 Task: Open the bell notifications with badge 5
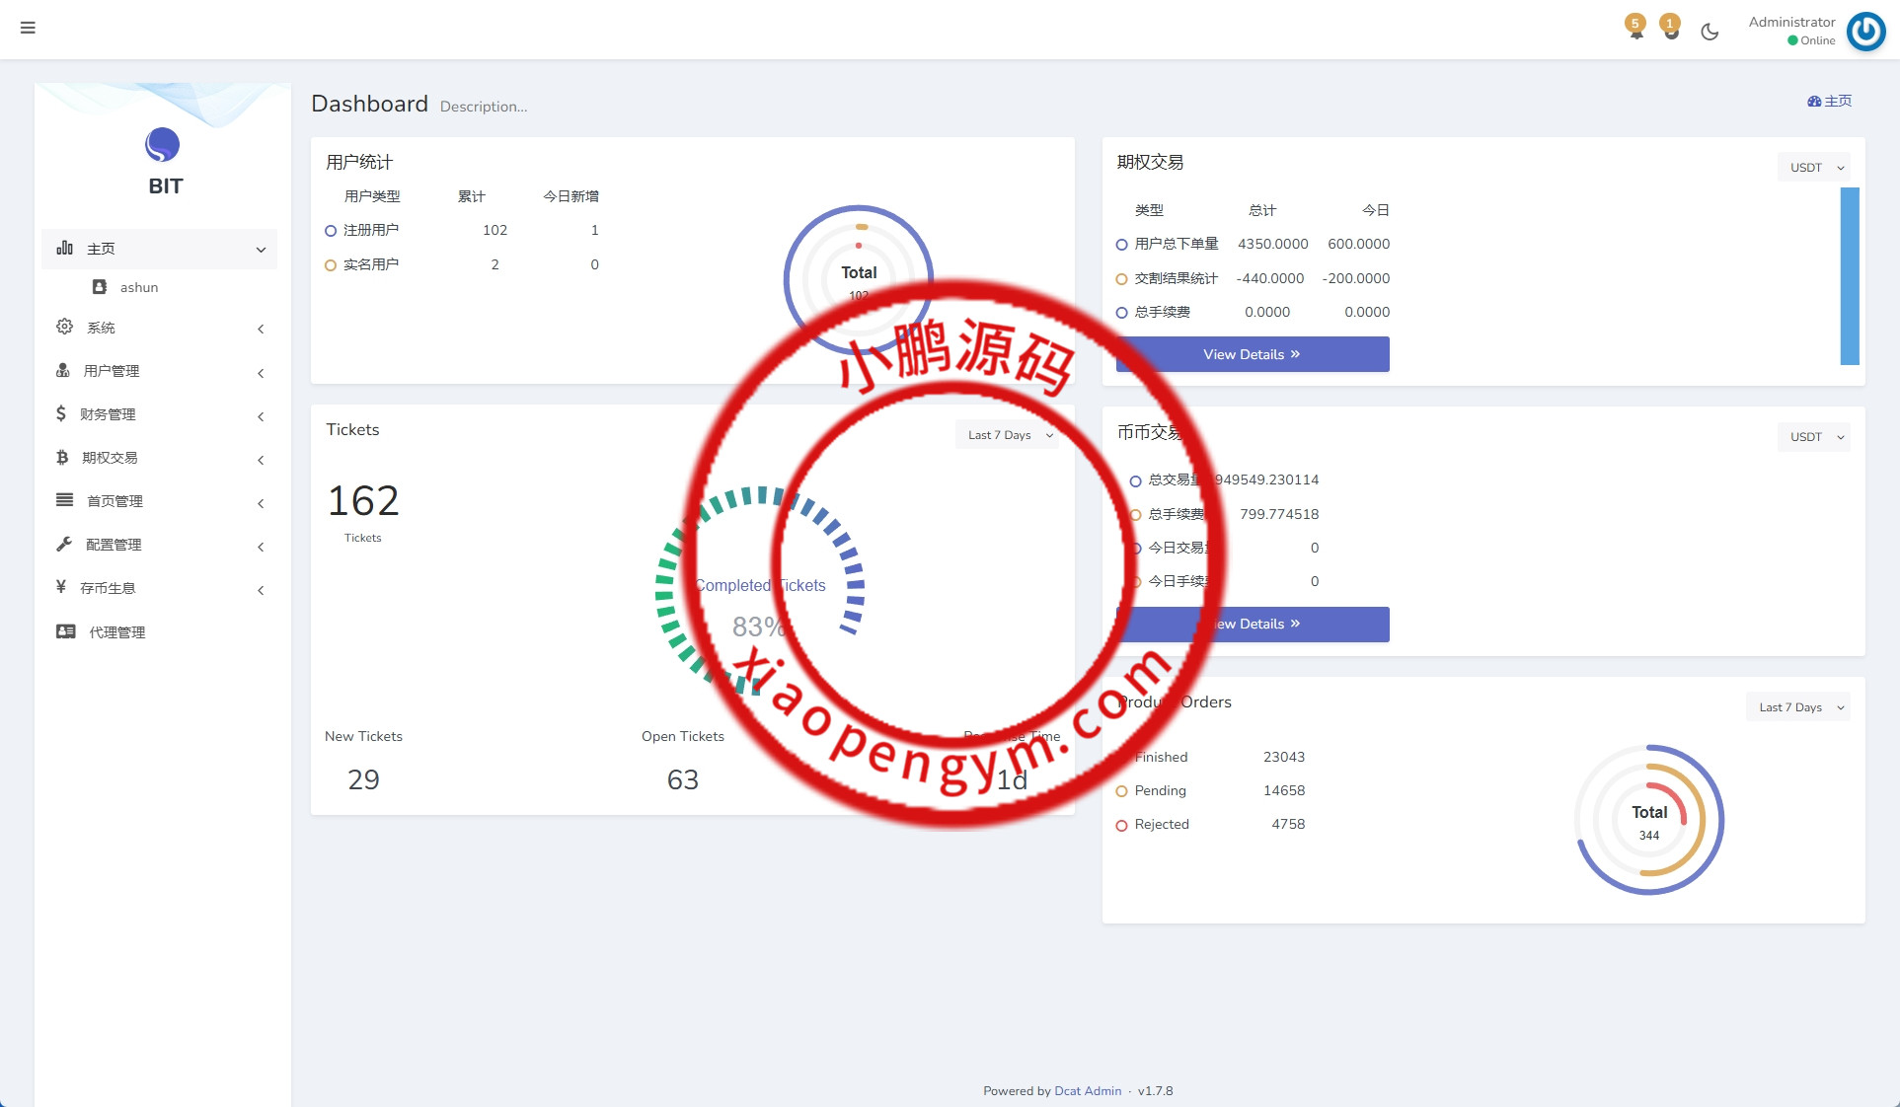pyautogui.click(x=1635, y=28)
